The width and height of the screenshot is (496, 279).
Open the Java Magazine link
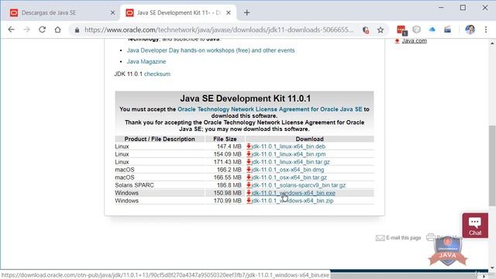coord(146,61)
